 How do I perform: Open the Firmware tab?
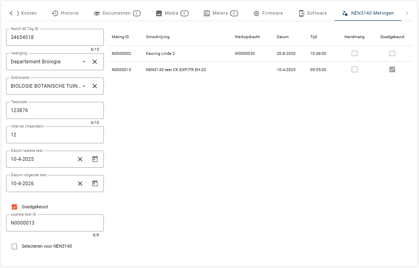[x=268, y=13]
